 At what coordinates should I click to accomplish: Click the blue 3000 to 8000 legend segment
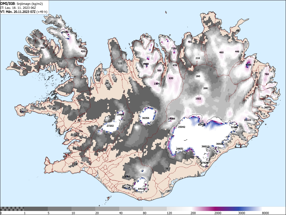(x=250, y=209)
